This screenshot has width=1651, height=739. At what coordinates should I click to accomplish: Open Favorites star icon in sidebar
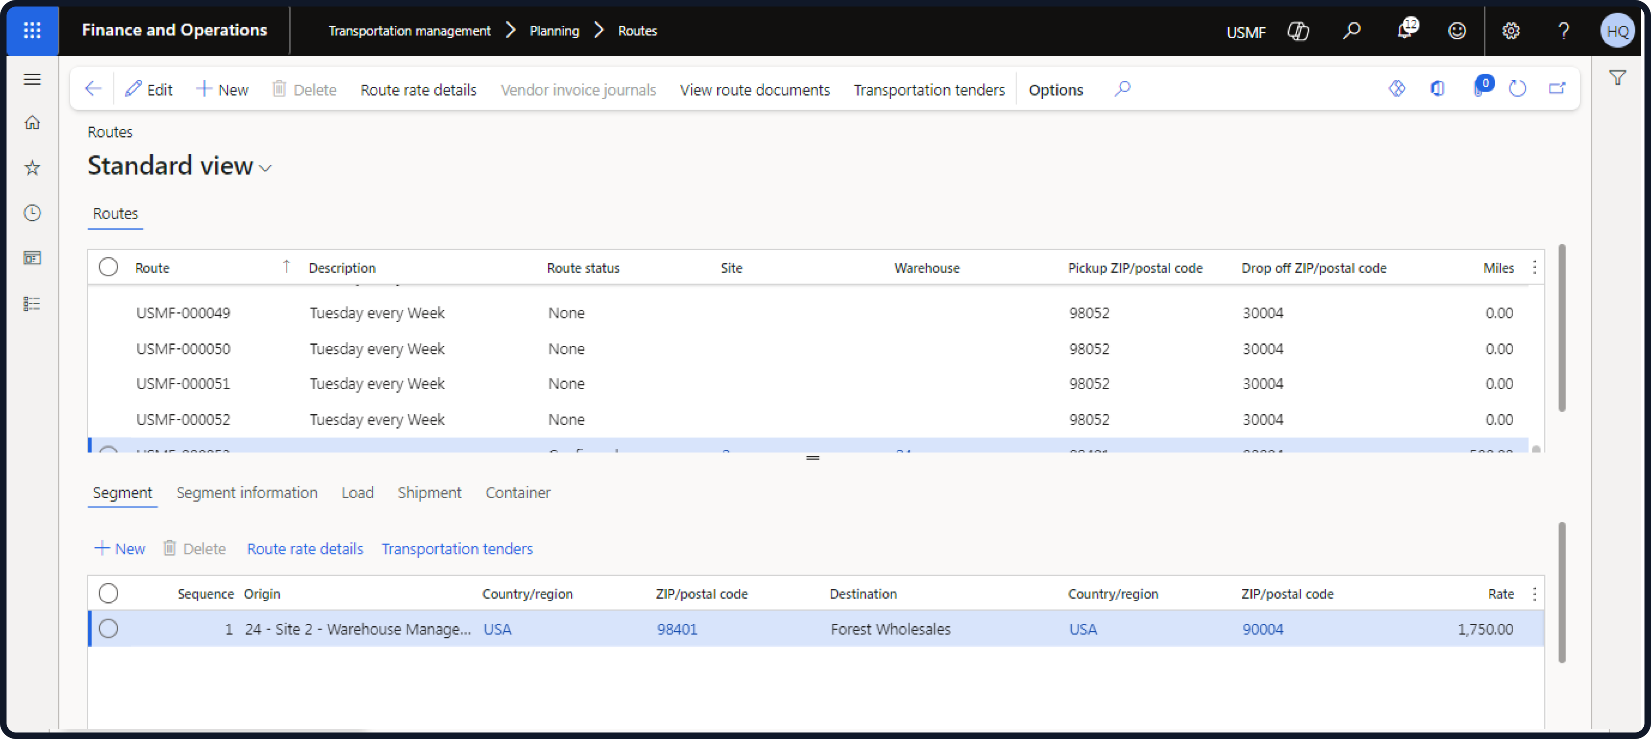point(32,167)
